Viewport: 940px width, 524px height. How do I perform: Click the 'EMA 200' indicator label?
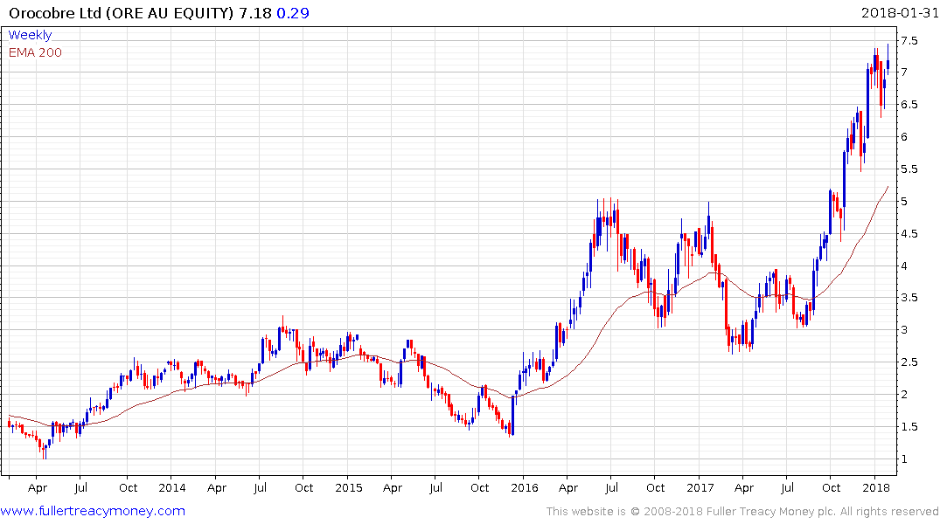[x=35, y=52]
